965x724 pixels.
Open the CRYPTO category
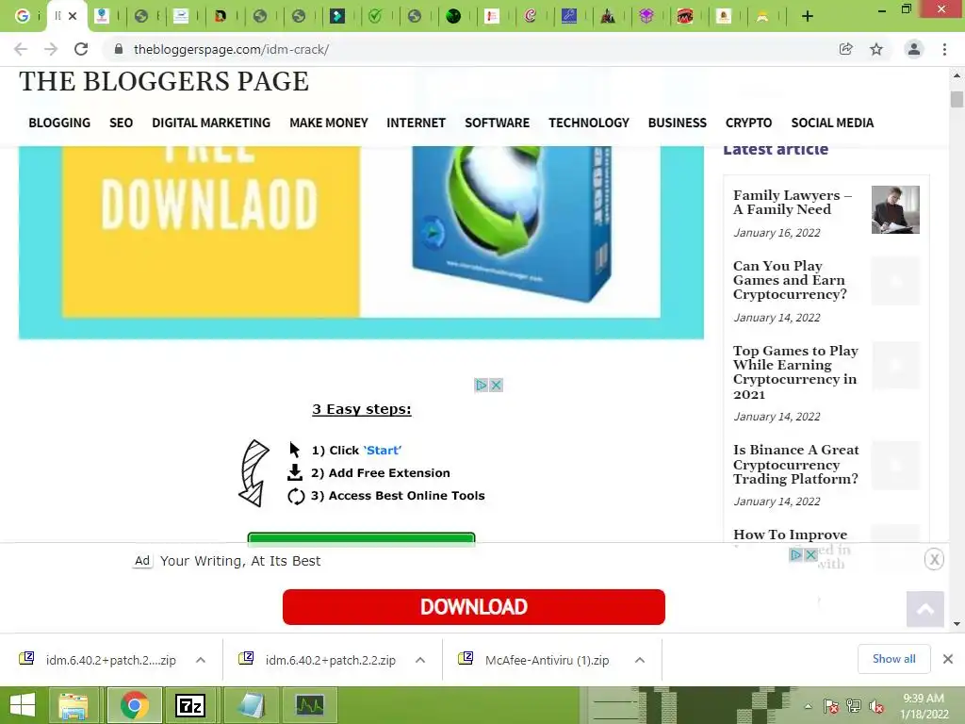[748, 123]
